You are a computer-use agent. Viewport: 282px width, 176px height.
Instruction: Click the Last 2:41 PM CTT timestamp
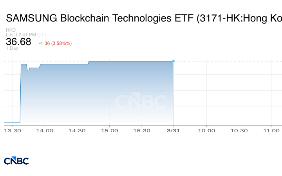point(26,35)
